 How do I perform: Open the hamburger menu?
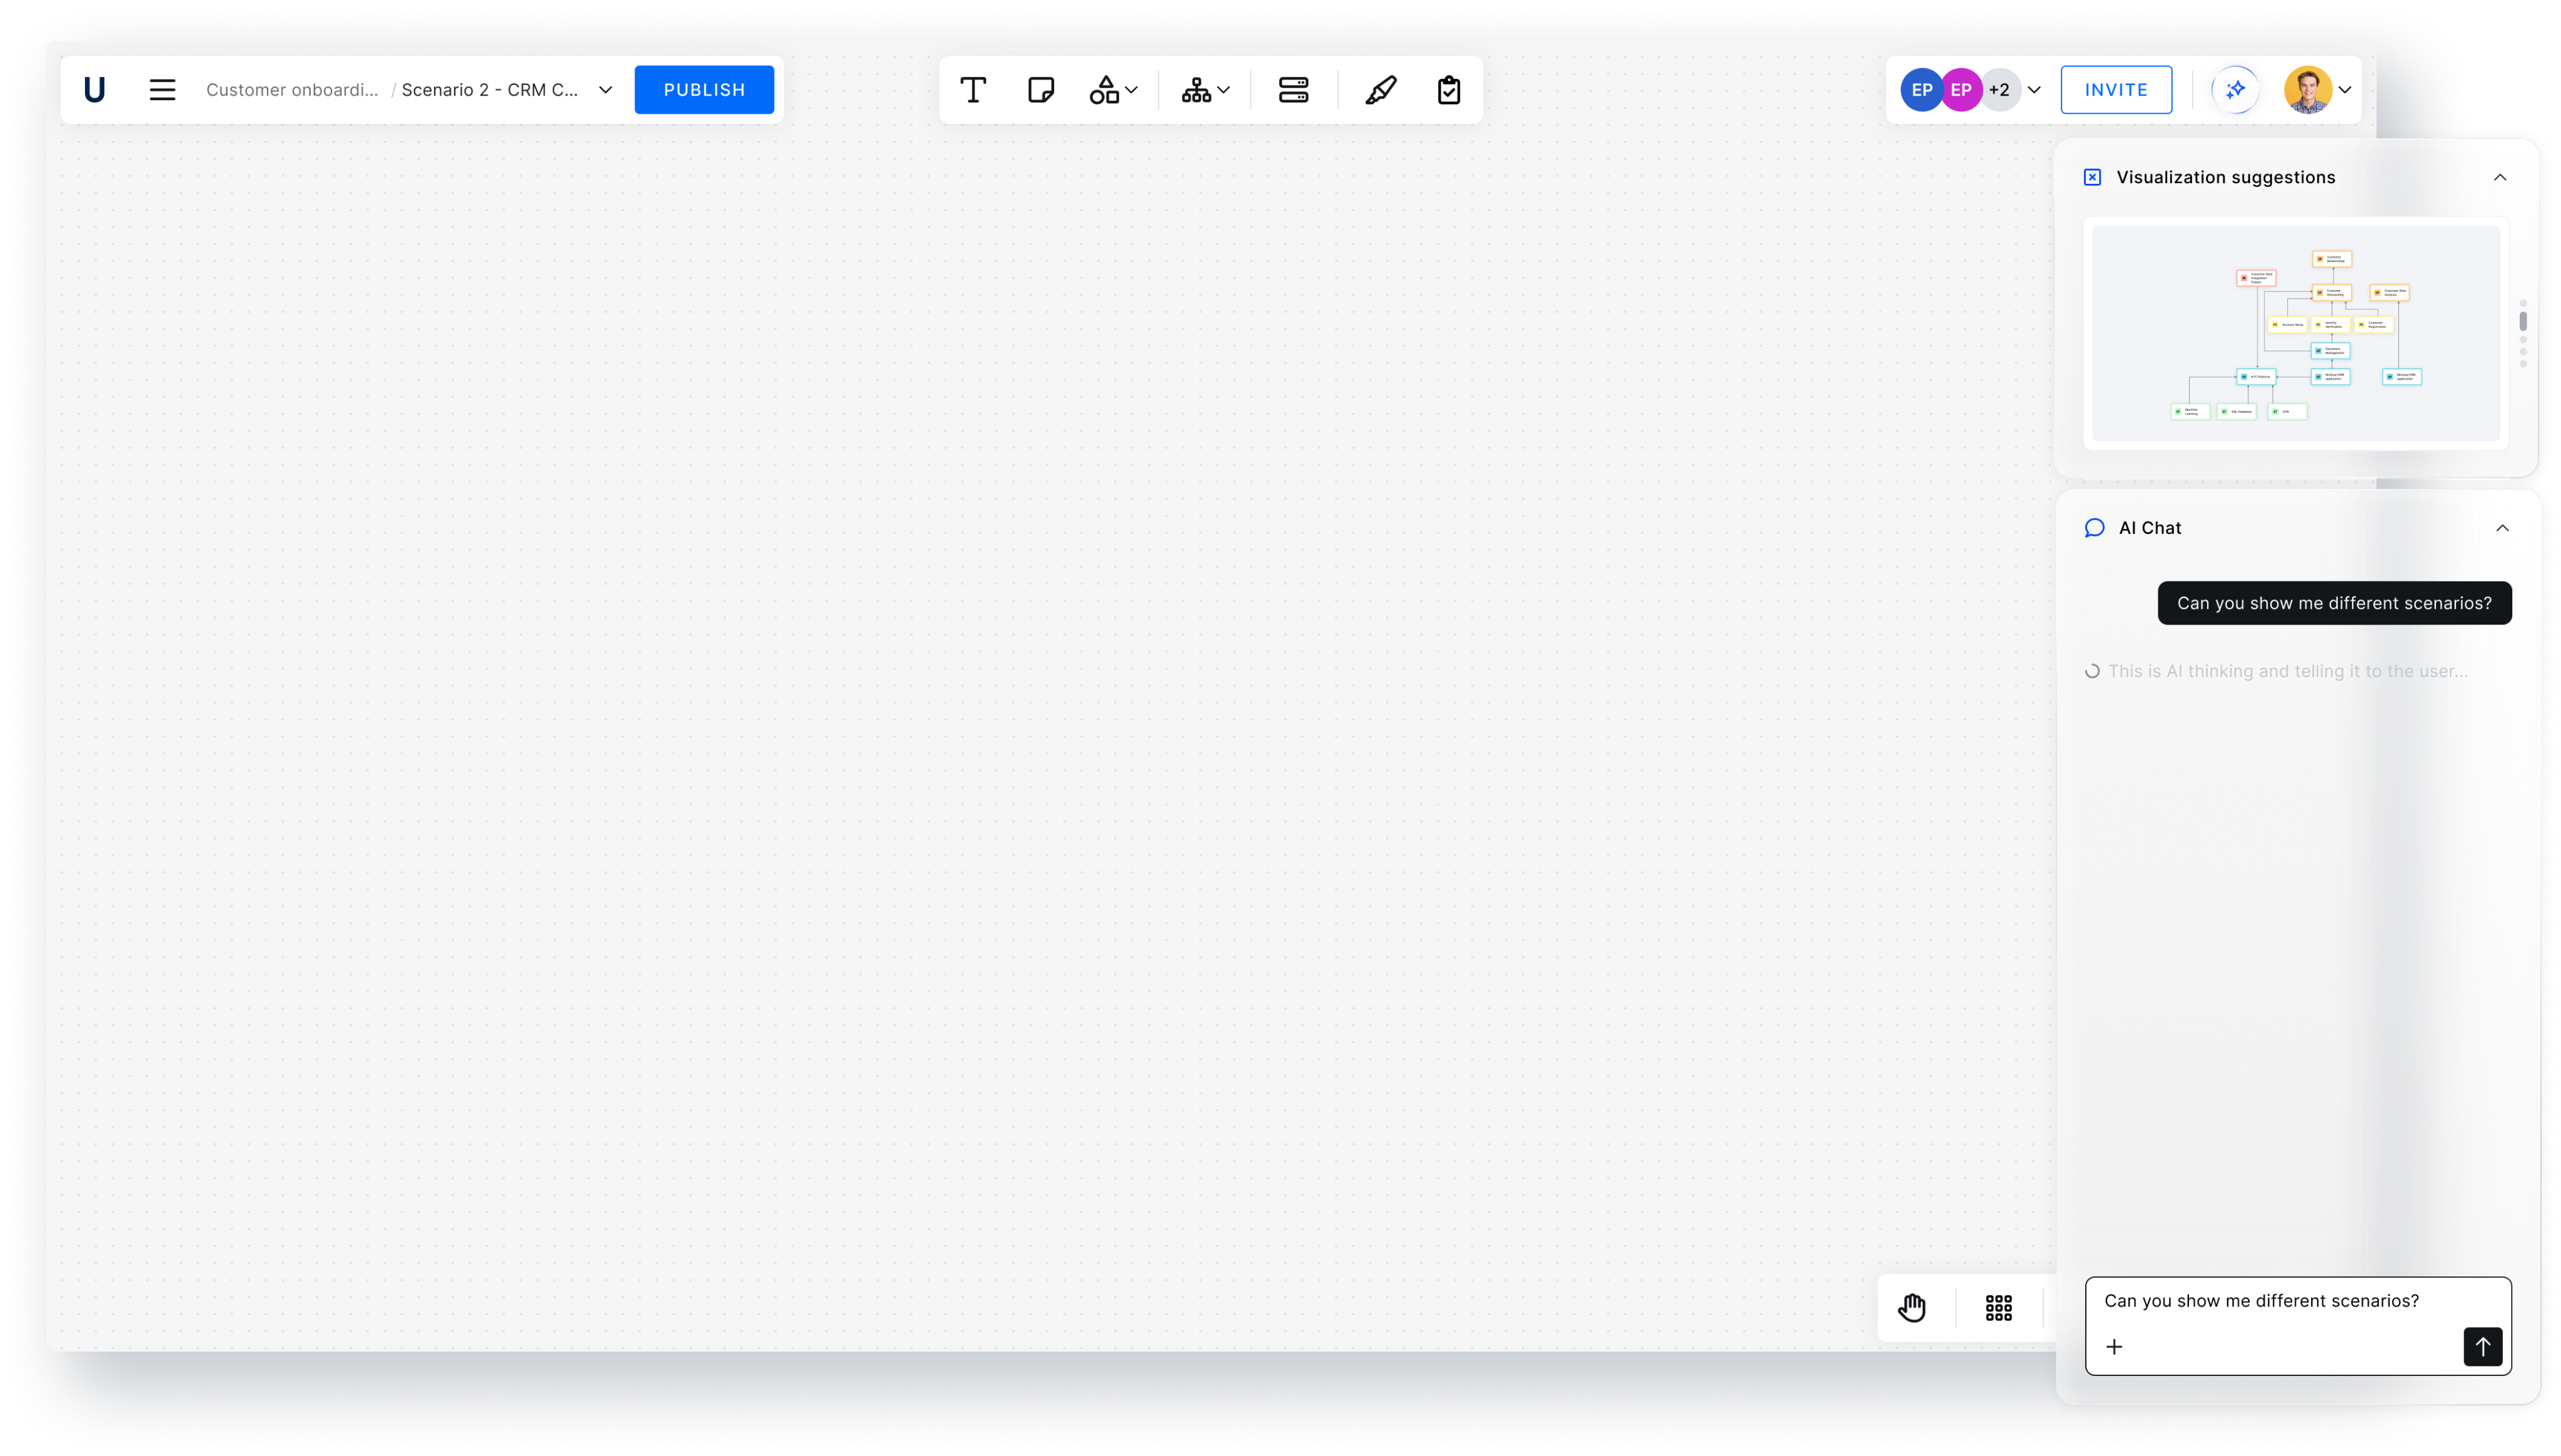click(162, 90)
